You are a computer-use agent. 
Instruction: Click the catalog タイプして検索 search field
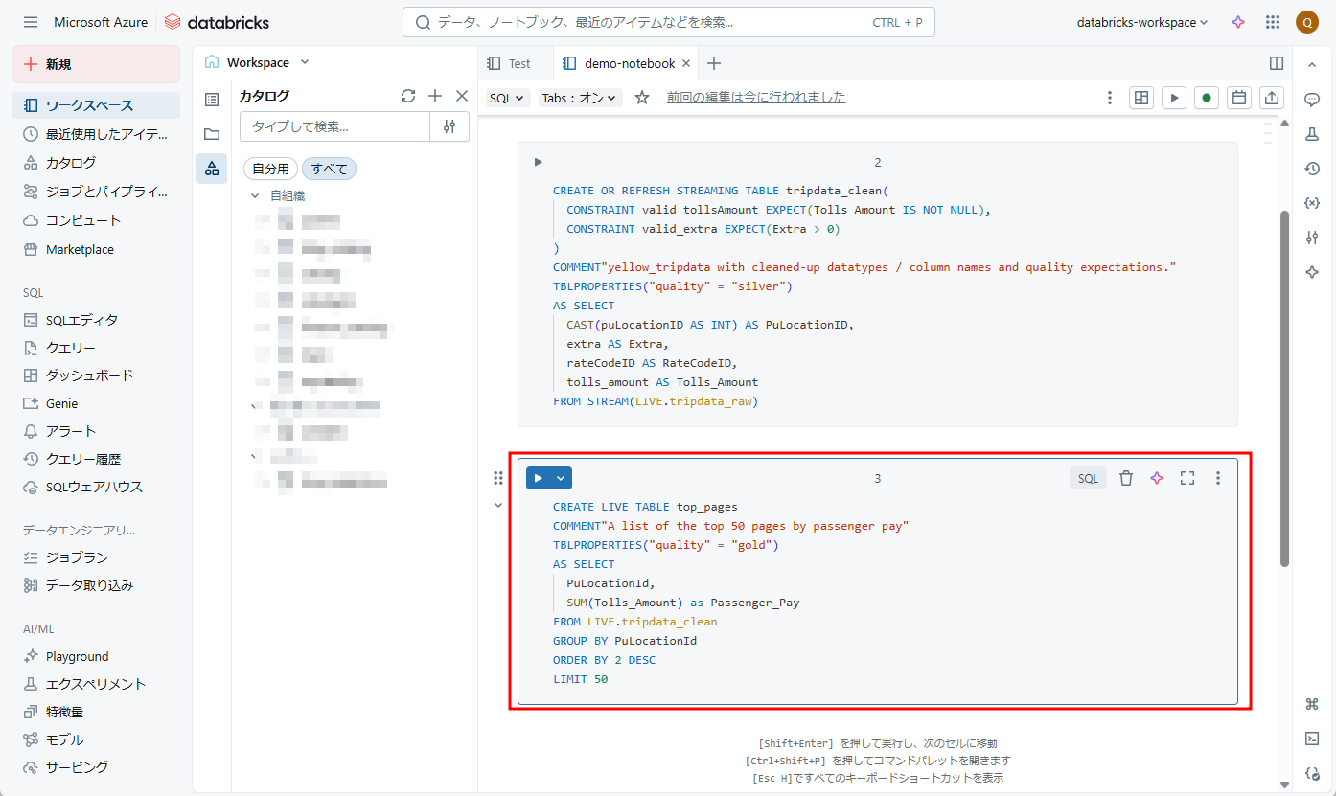335,126
